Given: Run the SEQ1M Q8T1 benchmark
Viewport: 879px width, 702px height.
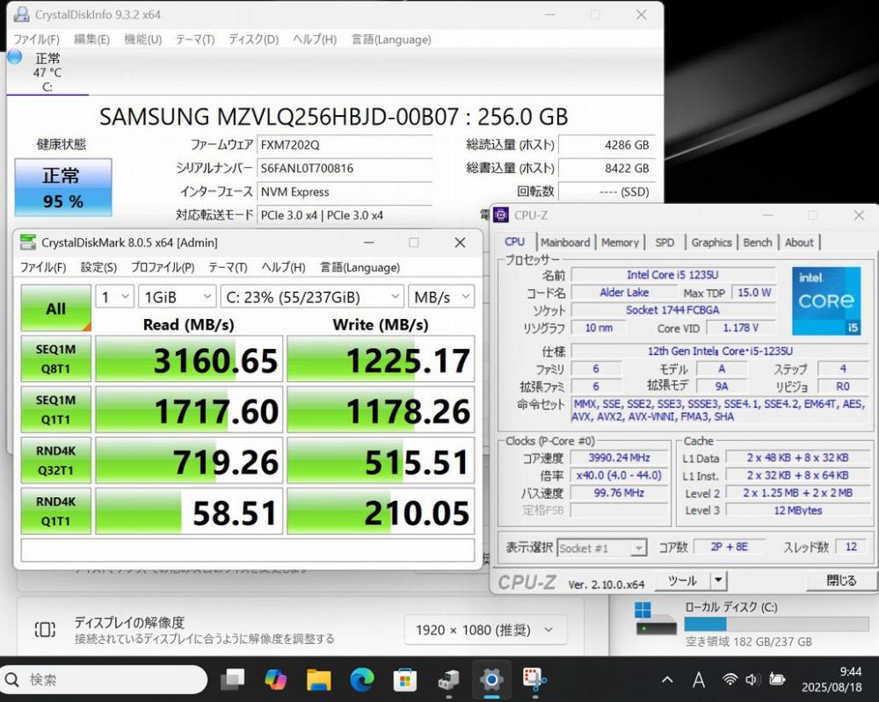Looking at the screenshot, I should tap(56, 358).
